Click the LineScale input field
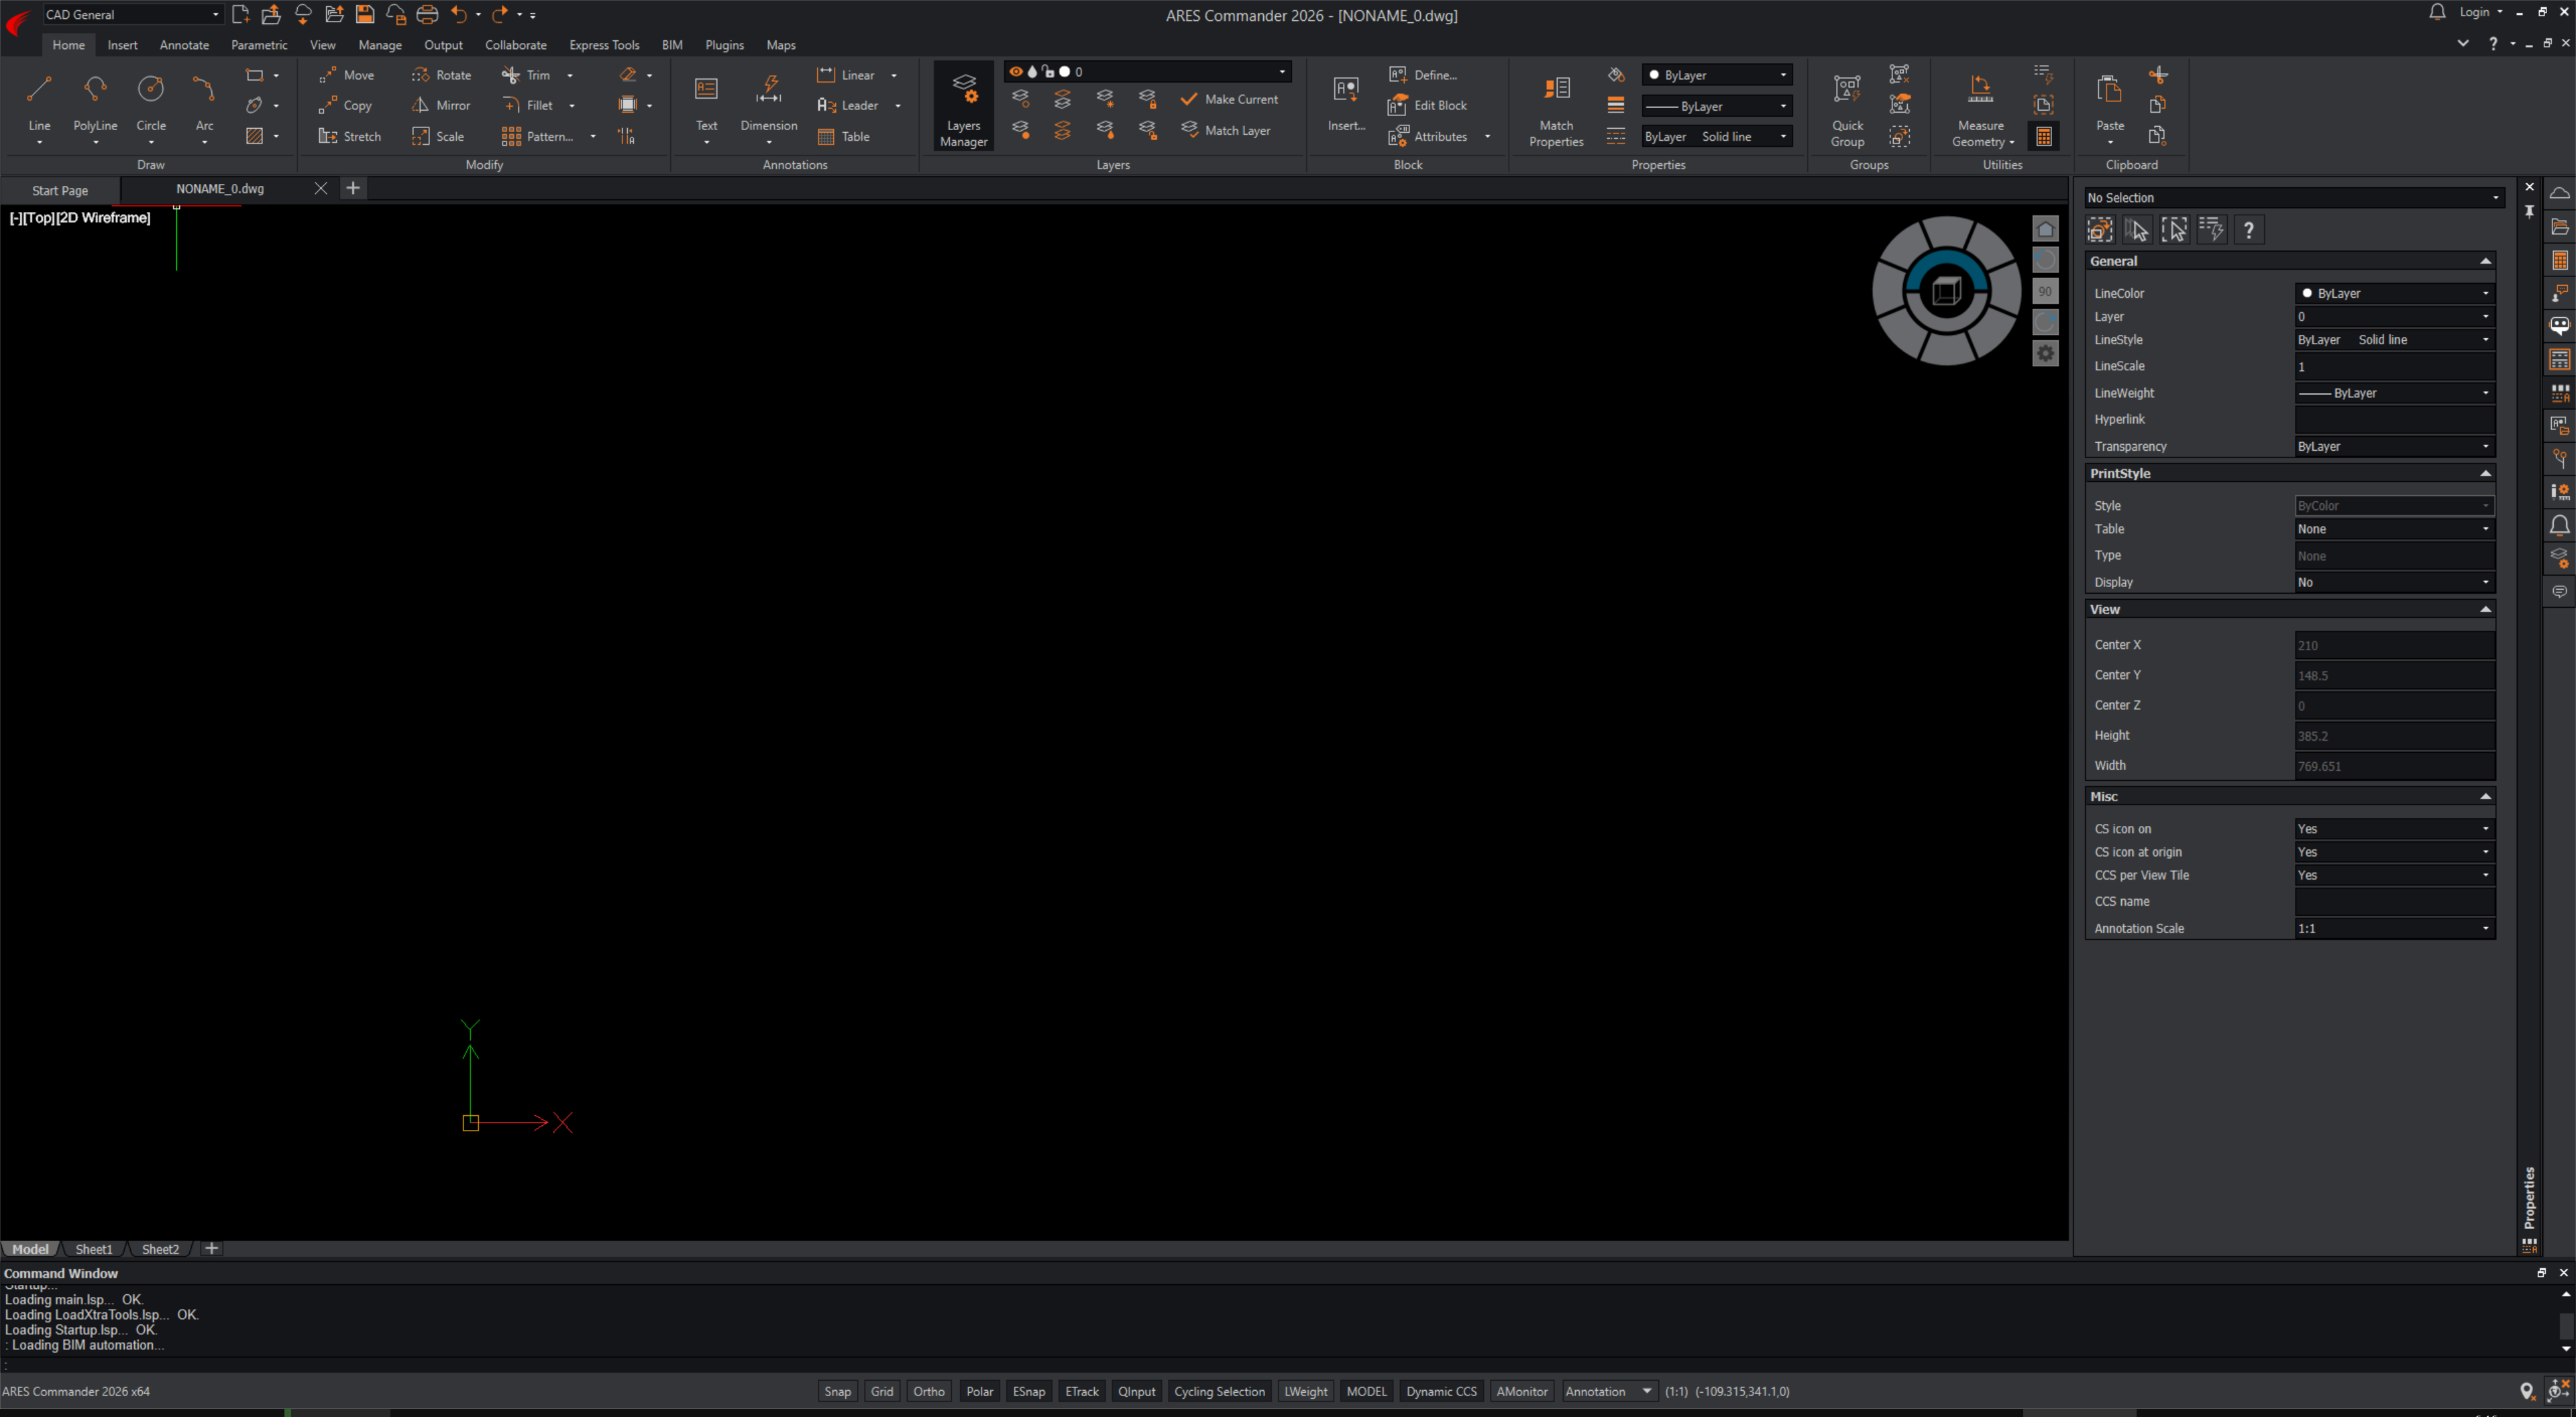This screenshot has width=2576, height=1417. (2393, 366)
